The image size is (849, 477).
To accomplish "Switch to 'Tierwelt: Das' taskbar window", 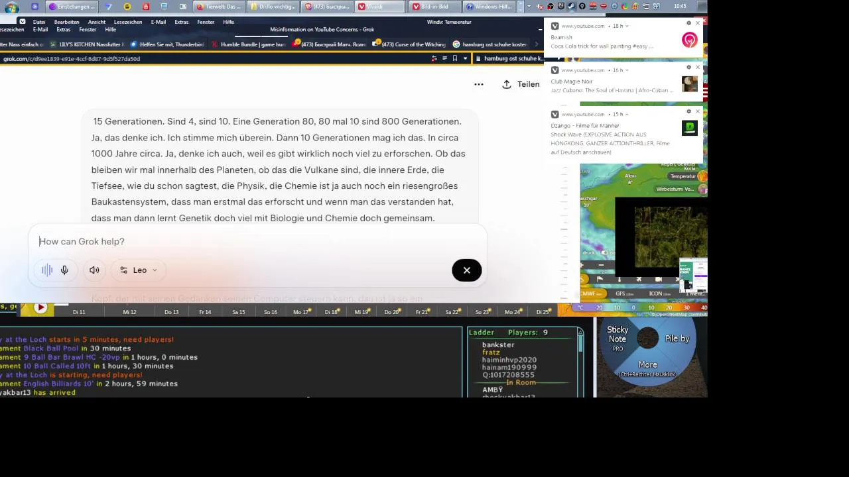I will [219, 7].
